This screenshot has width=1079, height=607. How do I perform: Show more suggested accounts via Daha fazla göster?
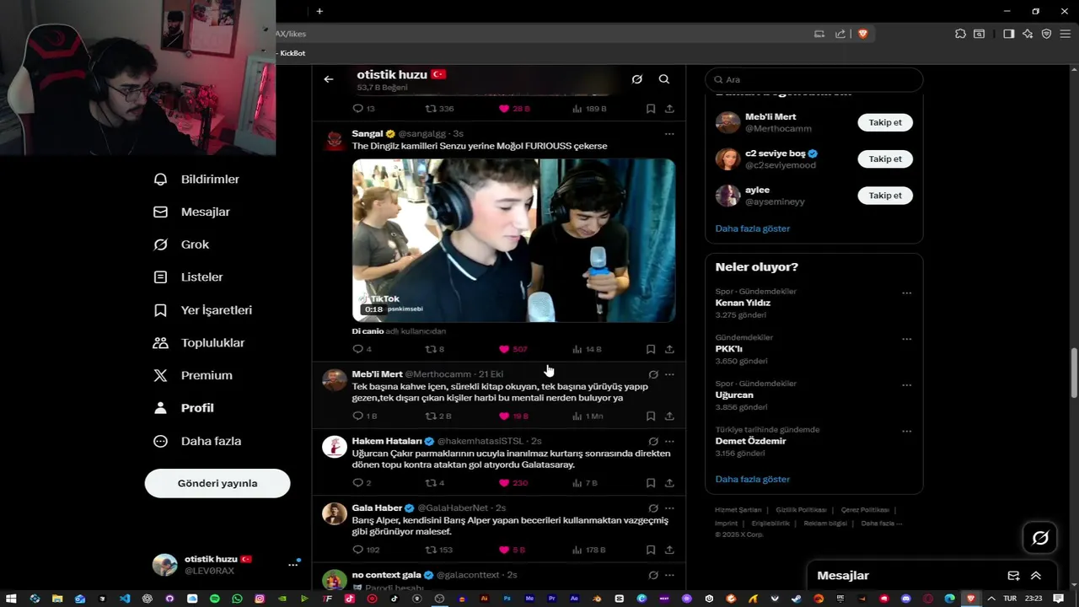[x=753, y=228]
